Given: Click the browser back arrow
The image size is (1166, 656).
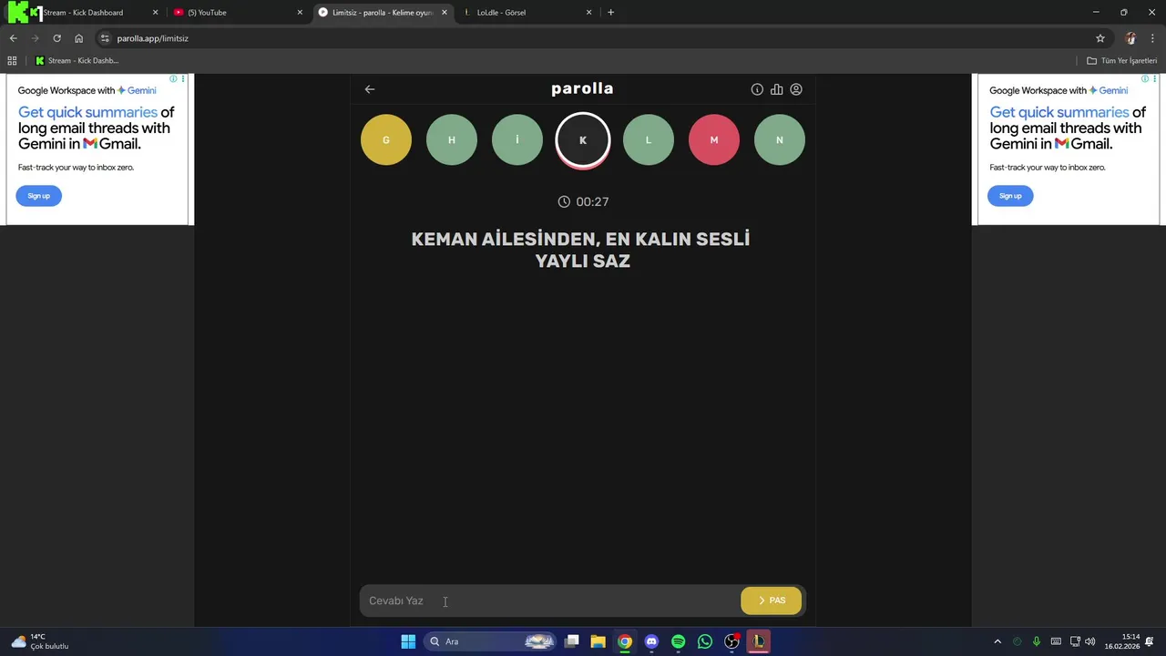Looking at the screenshot, I should click(x=13, y=38).
